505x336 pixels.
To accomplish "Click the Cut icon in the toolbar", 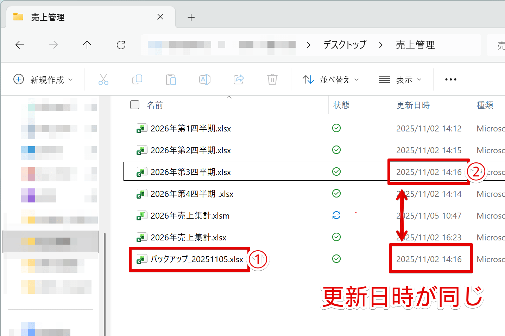I will point(103,79).
